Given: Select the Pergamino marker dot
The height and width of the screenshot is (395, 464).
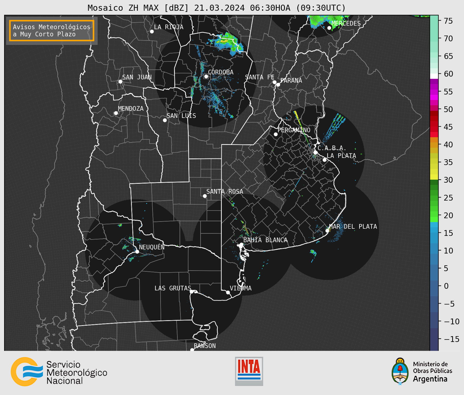Looking at the screenshot, I should coord(276,134).
